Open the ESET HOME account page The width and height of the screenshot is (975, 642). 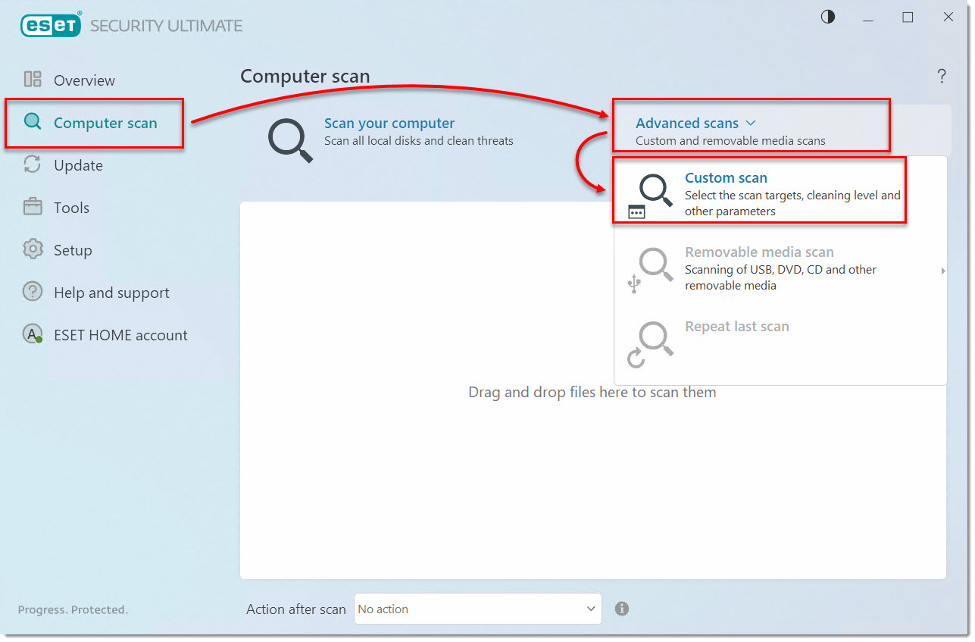[x=120, y=335]
